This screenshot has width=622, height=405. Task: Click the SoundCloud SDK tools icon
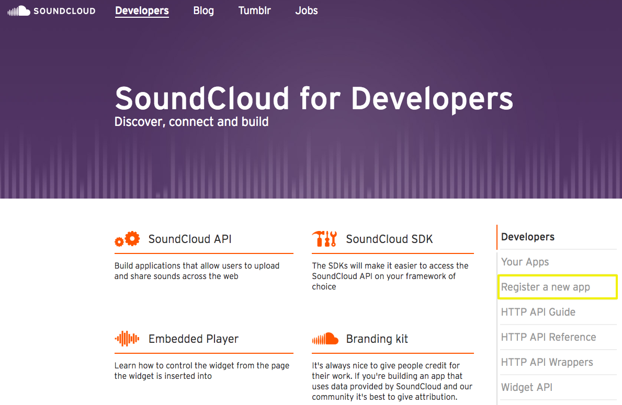click(324, 239)
